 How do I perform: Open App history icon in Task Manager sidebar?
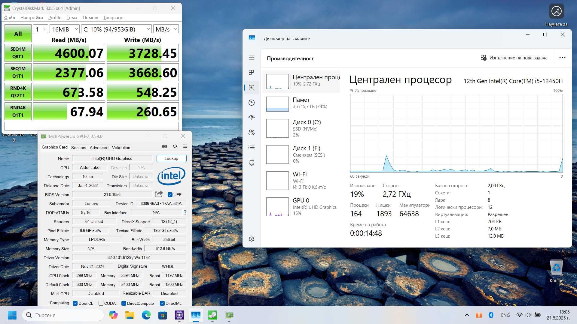252,103
